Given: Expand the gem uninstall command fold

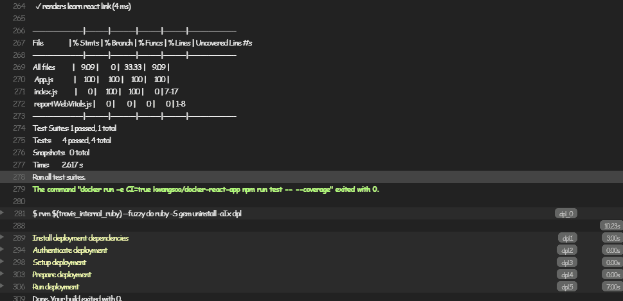Looking at the screenshot, I should [x=2, y=213].
